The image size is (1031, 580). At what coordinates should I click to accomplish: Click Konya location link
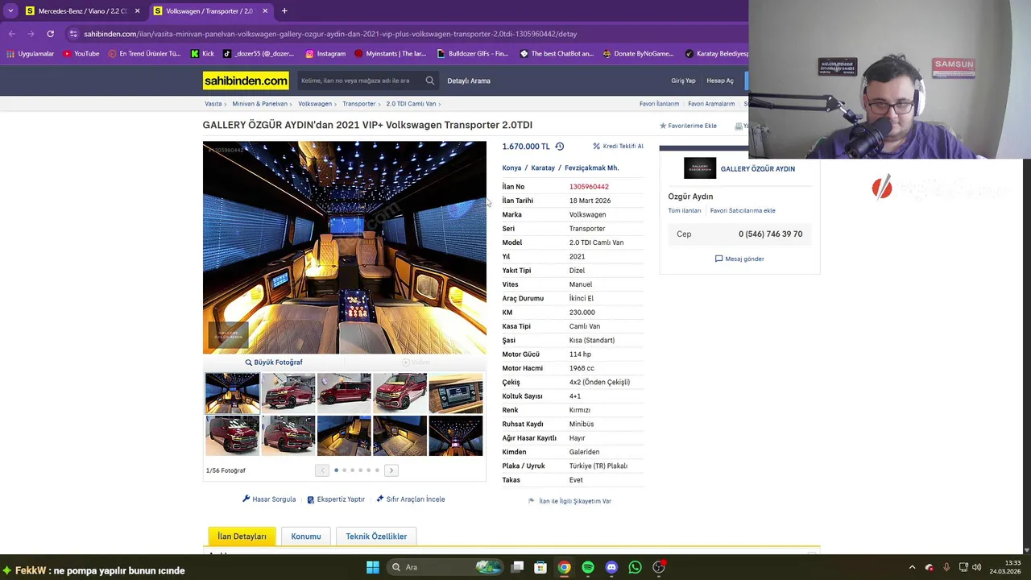(511, 168)
